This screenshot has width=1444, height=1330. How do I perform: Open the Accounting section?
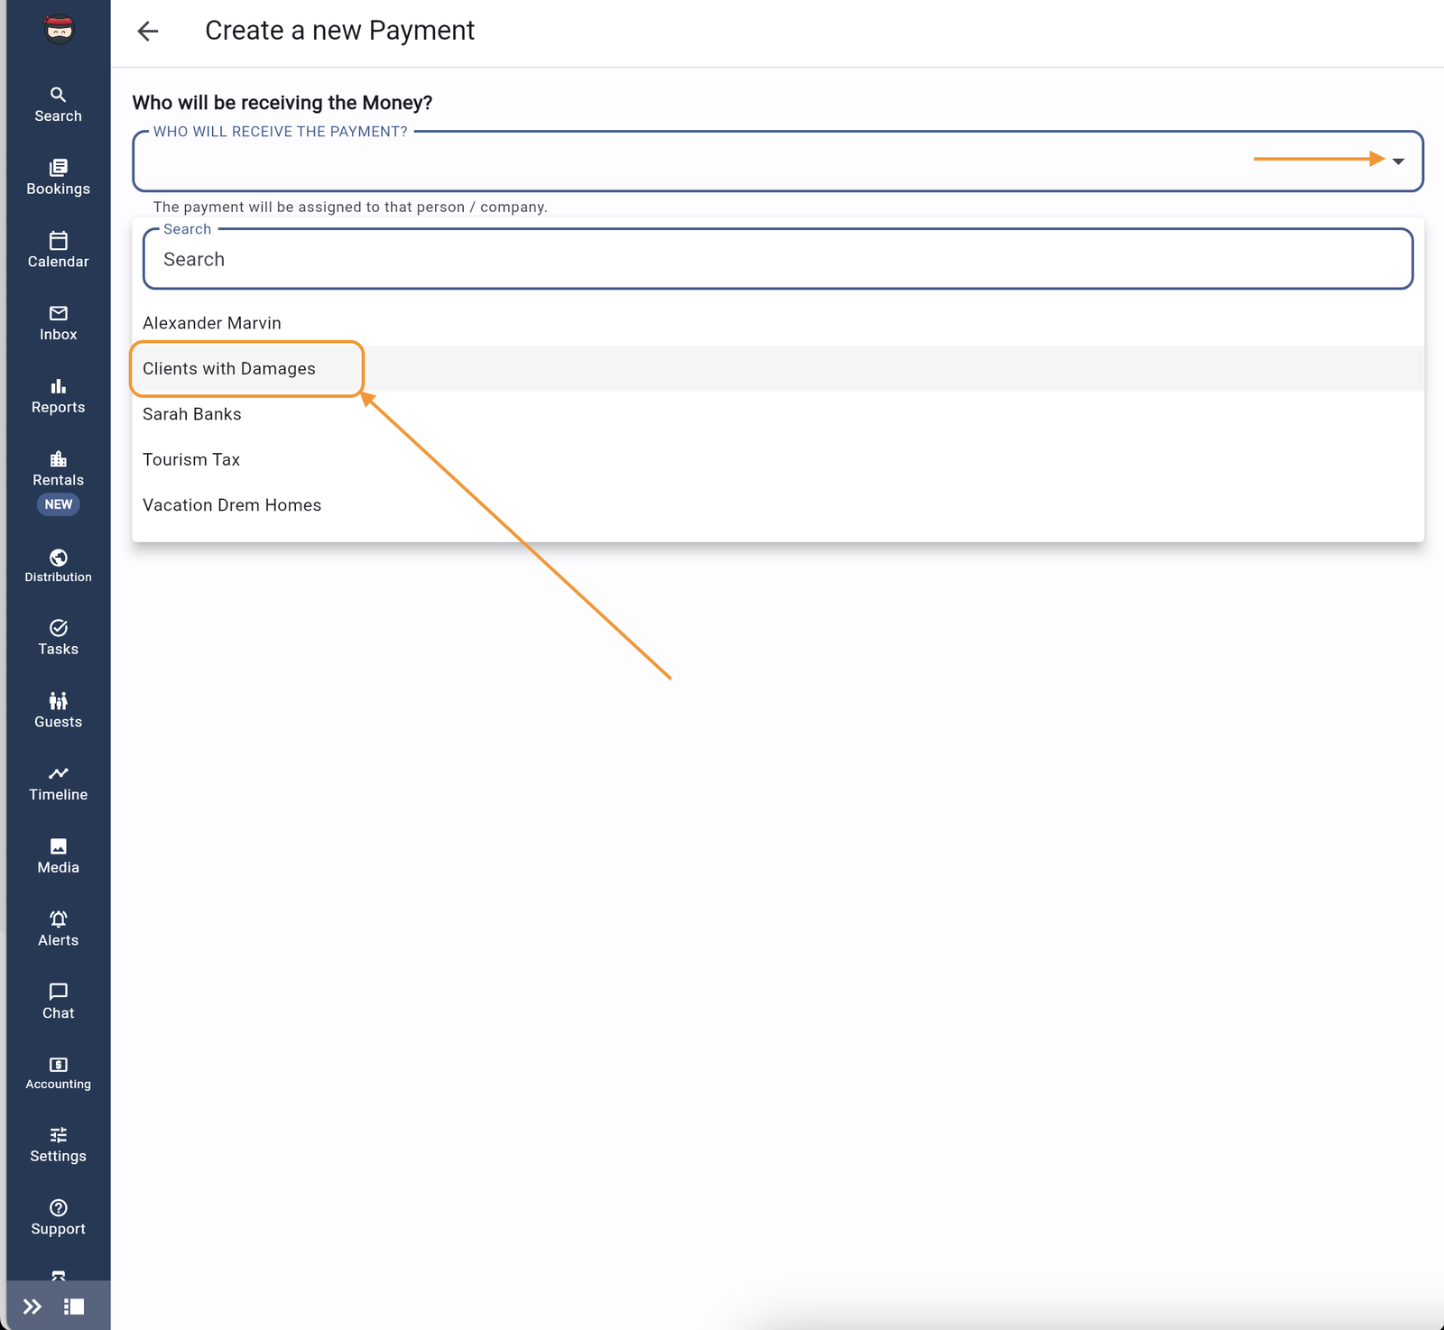(58, 1073)
